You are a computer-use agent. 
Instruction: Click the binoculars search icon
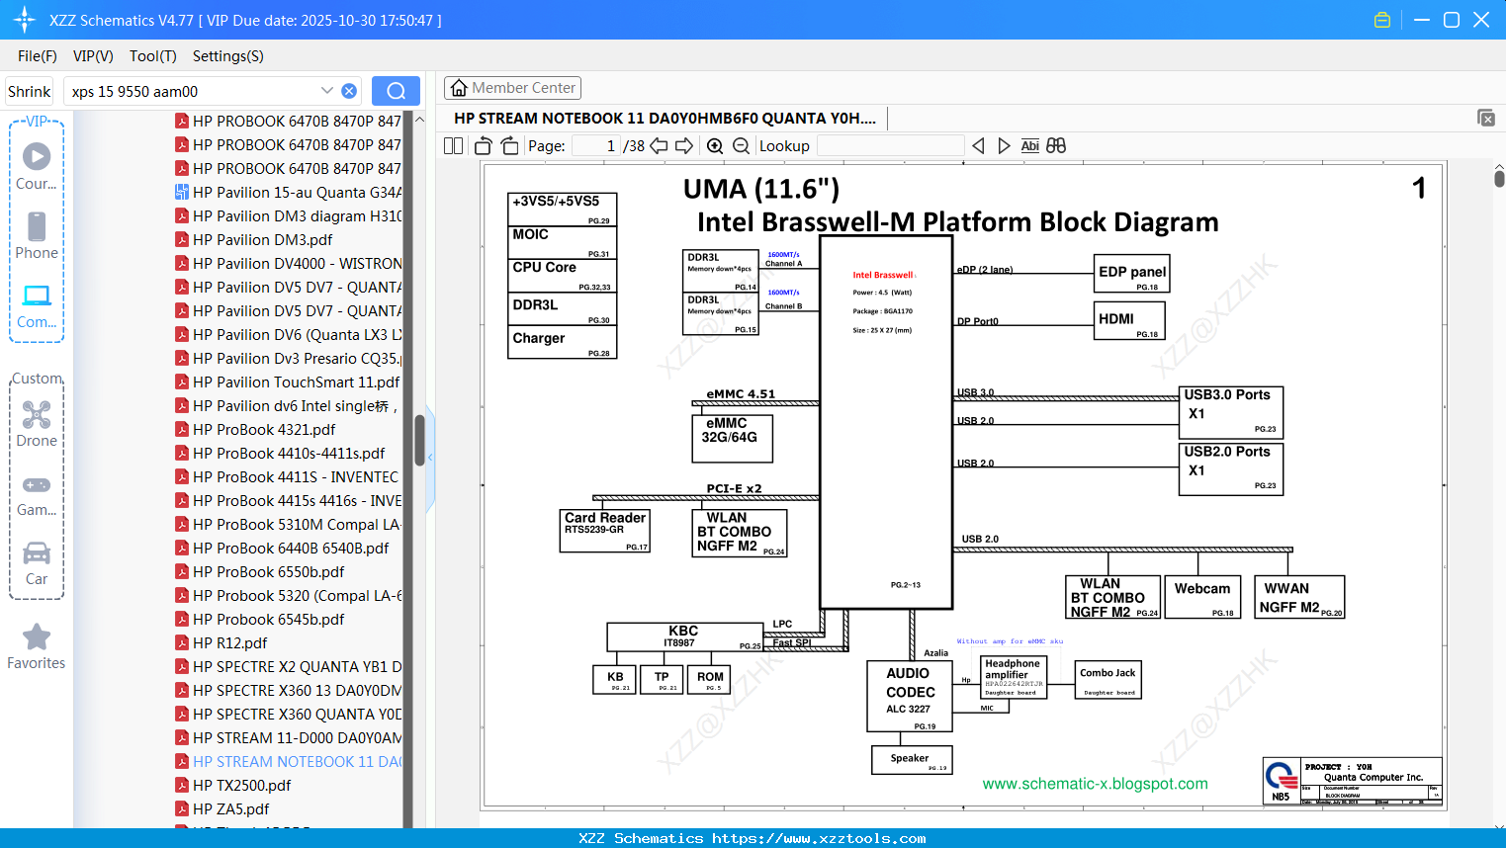click(x=1056, y=145)
